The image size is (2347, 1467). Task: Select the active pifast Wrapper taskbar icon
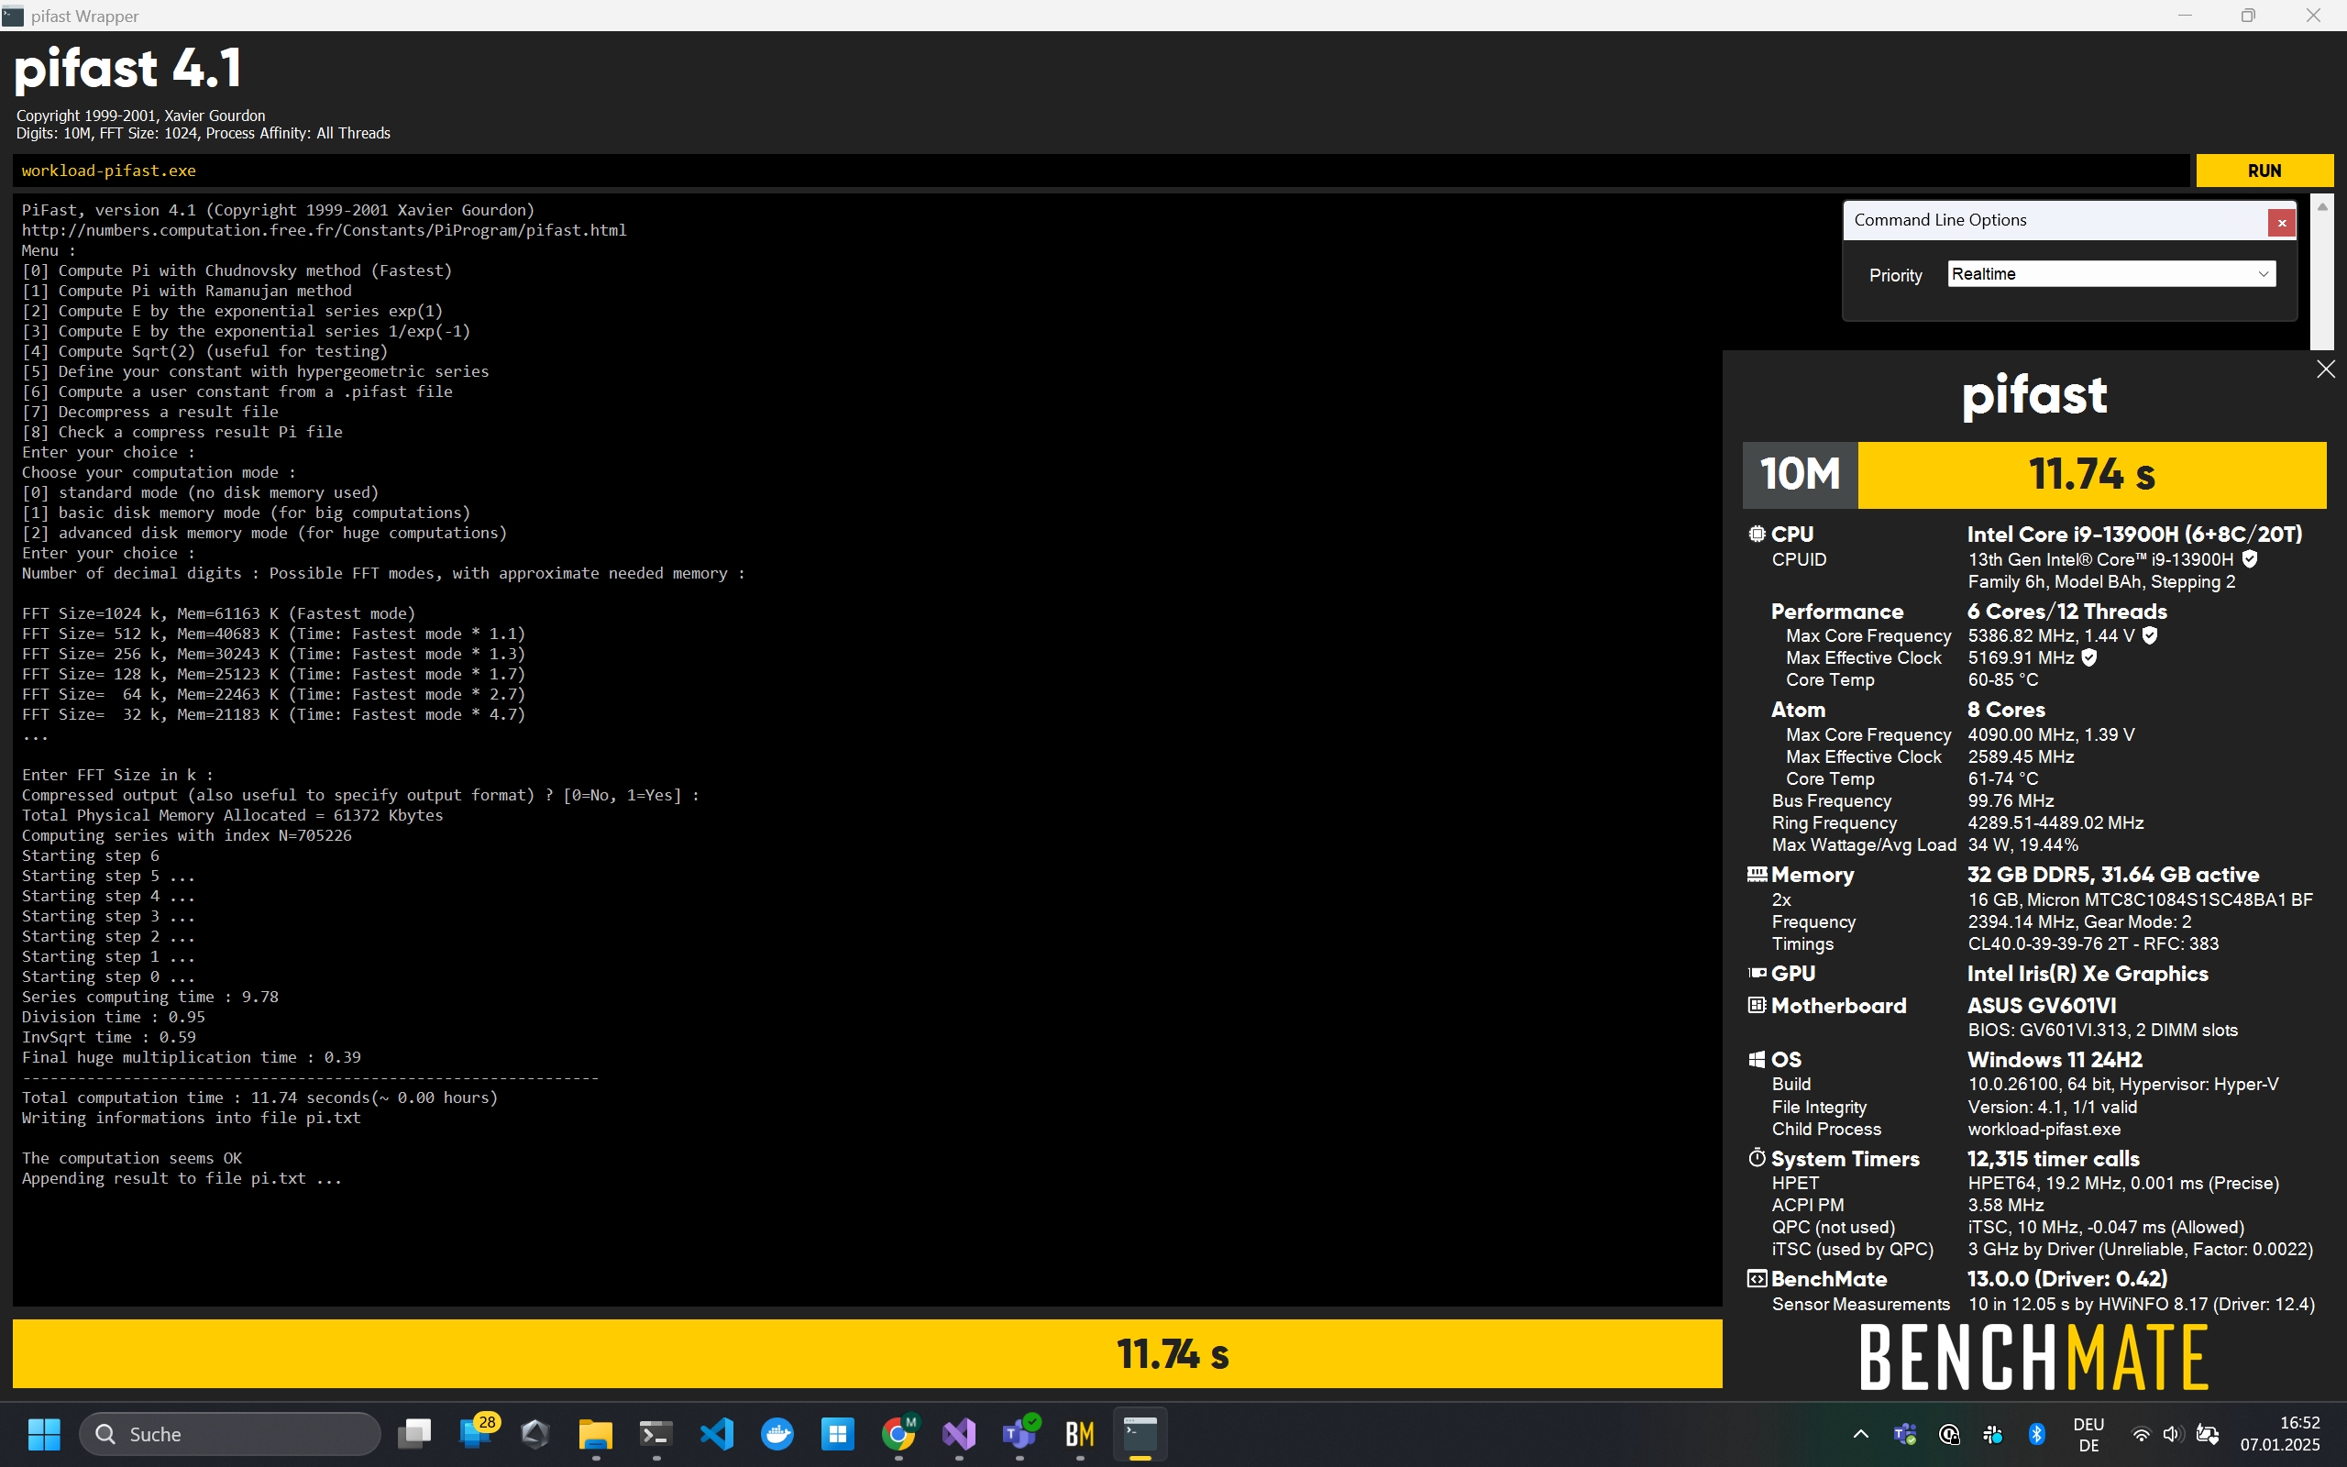click(x=1140, y=1434)
